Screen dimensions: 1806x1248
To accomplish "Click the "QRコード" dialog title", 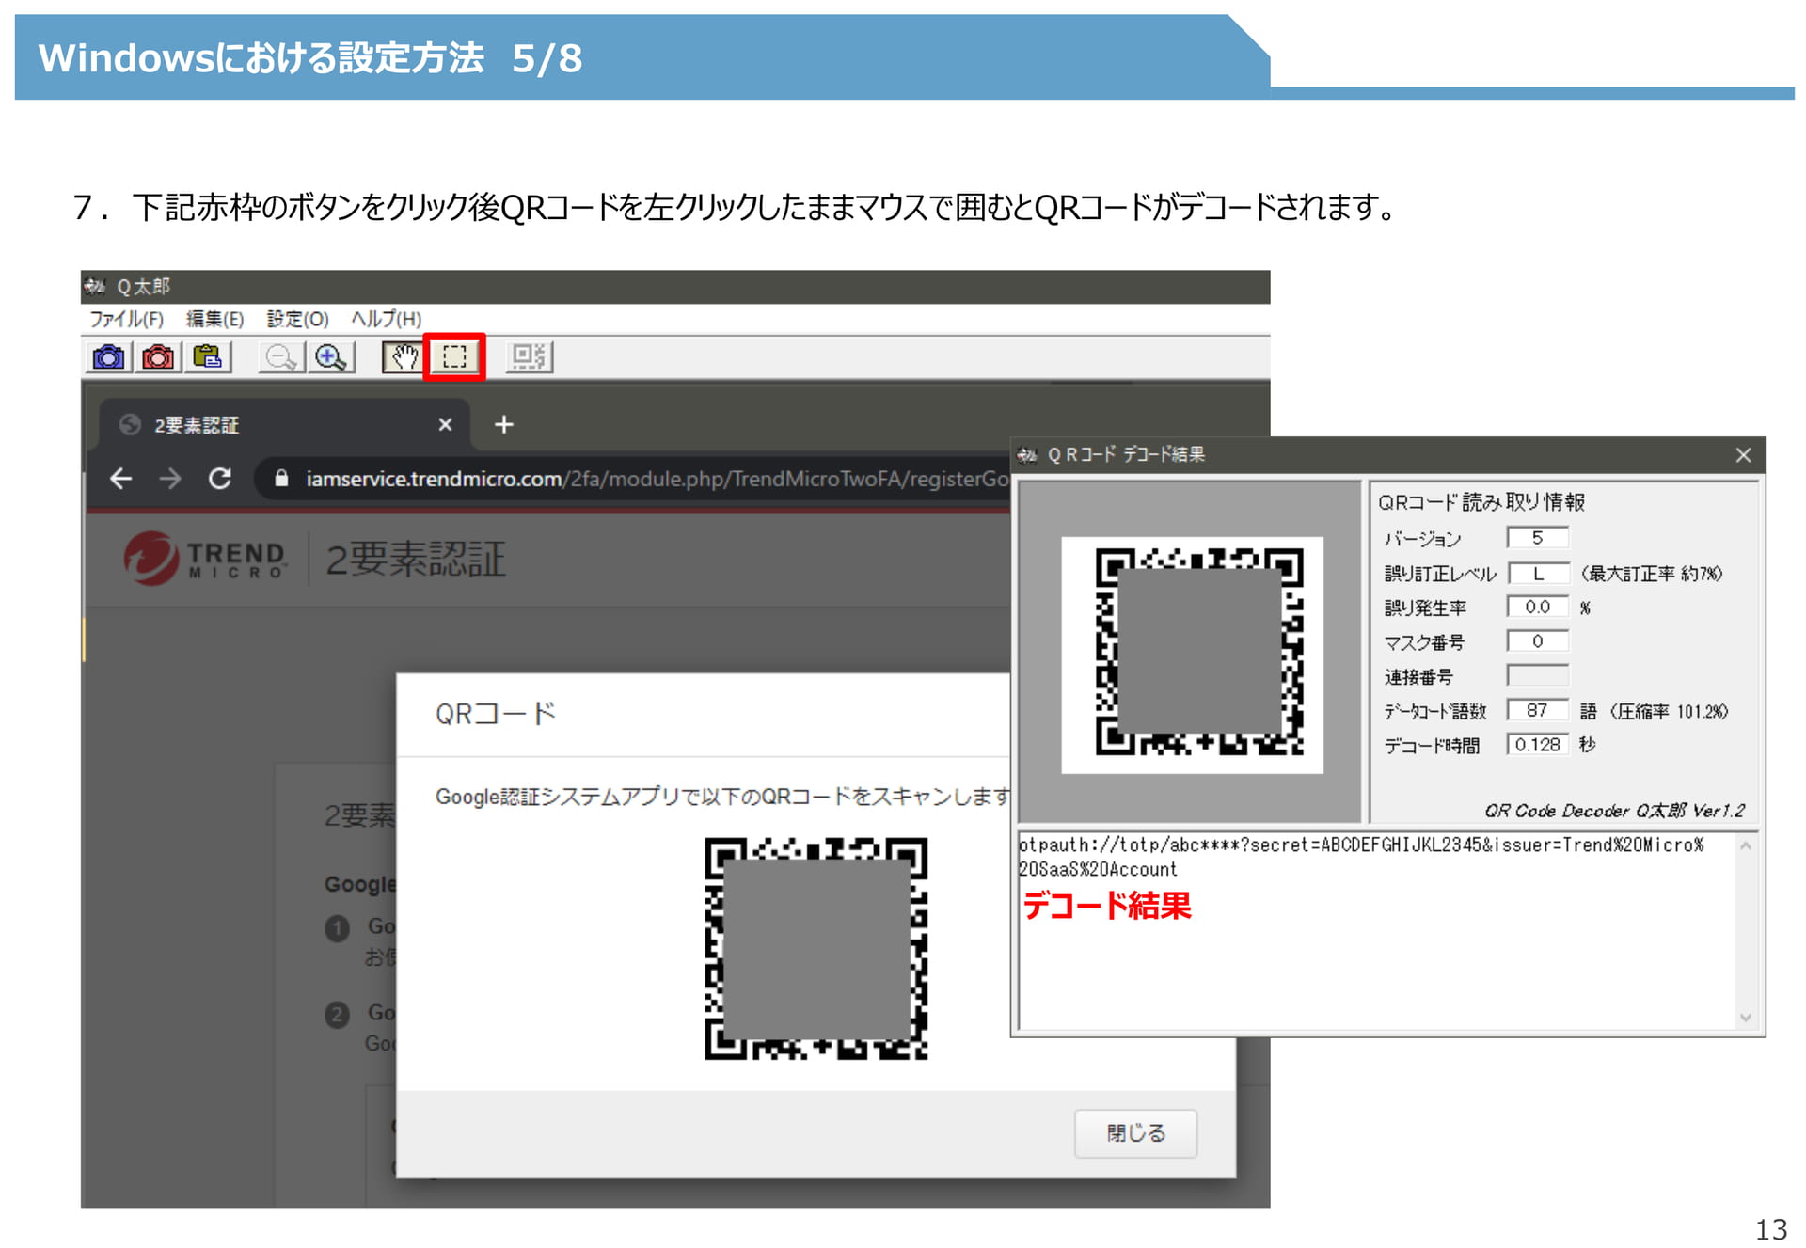I will 495,714.
